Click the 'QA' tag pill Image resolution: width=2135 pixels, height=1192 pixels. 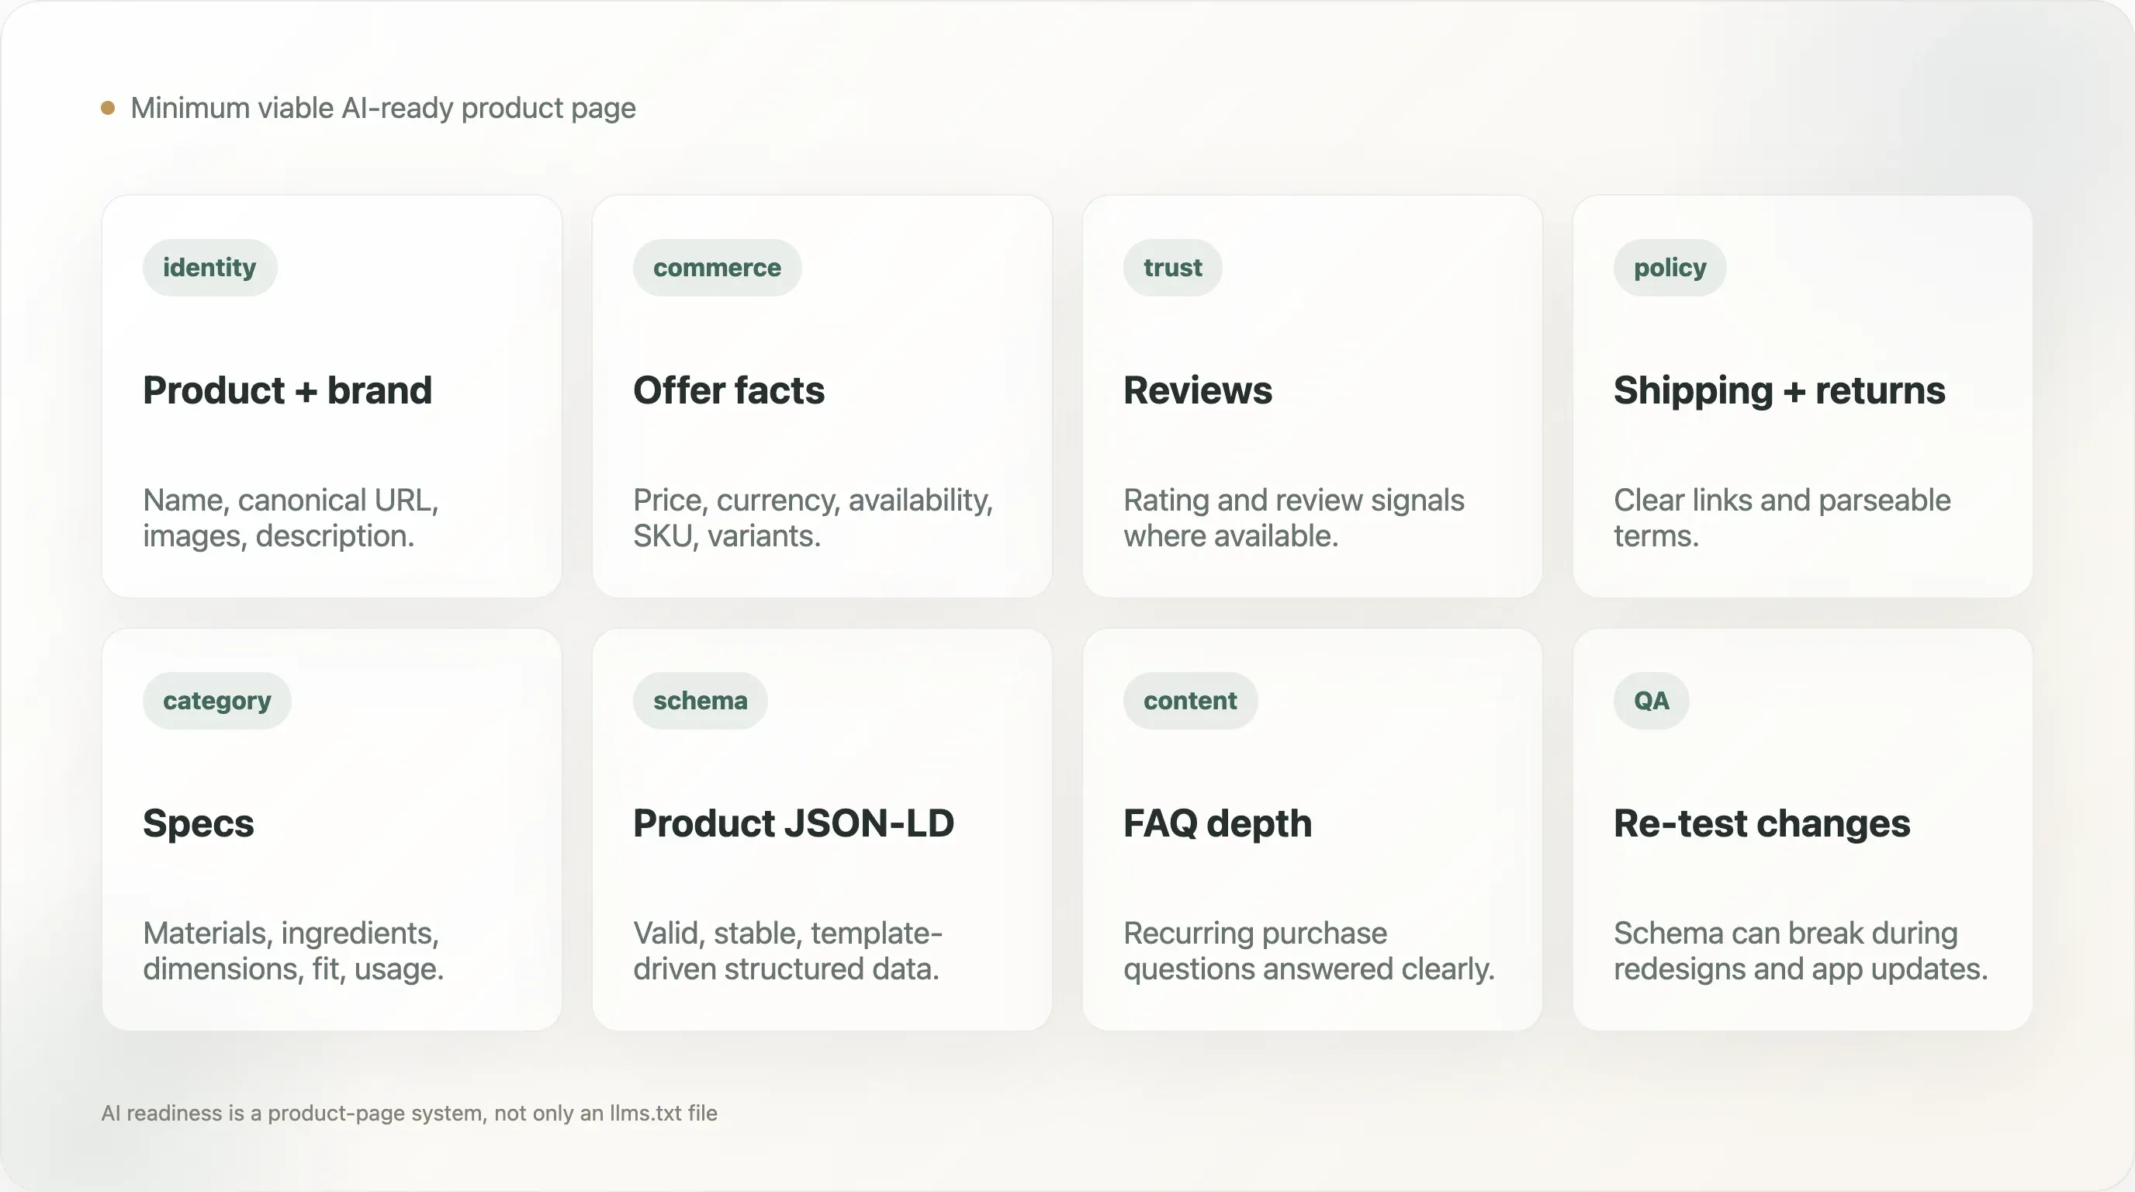pyautogui.click(x=1651, y=701)
